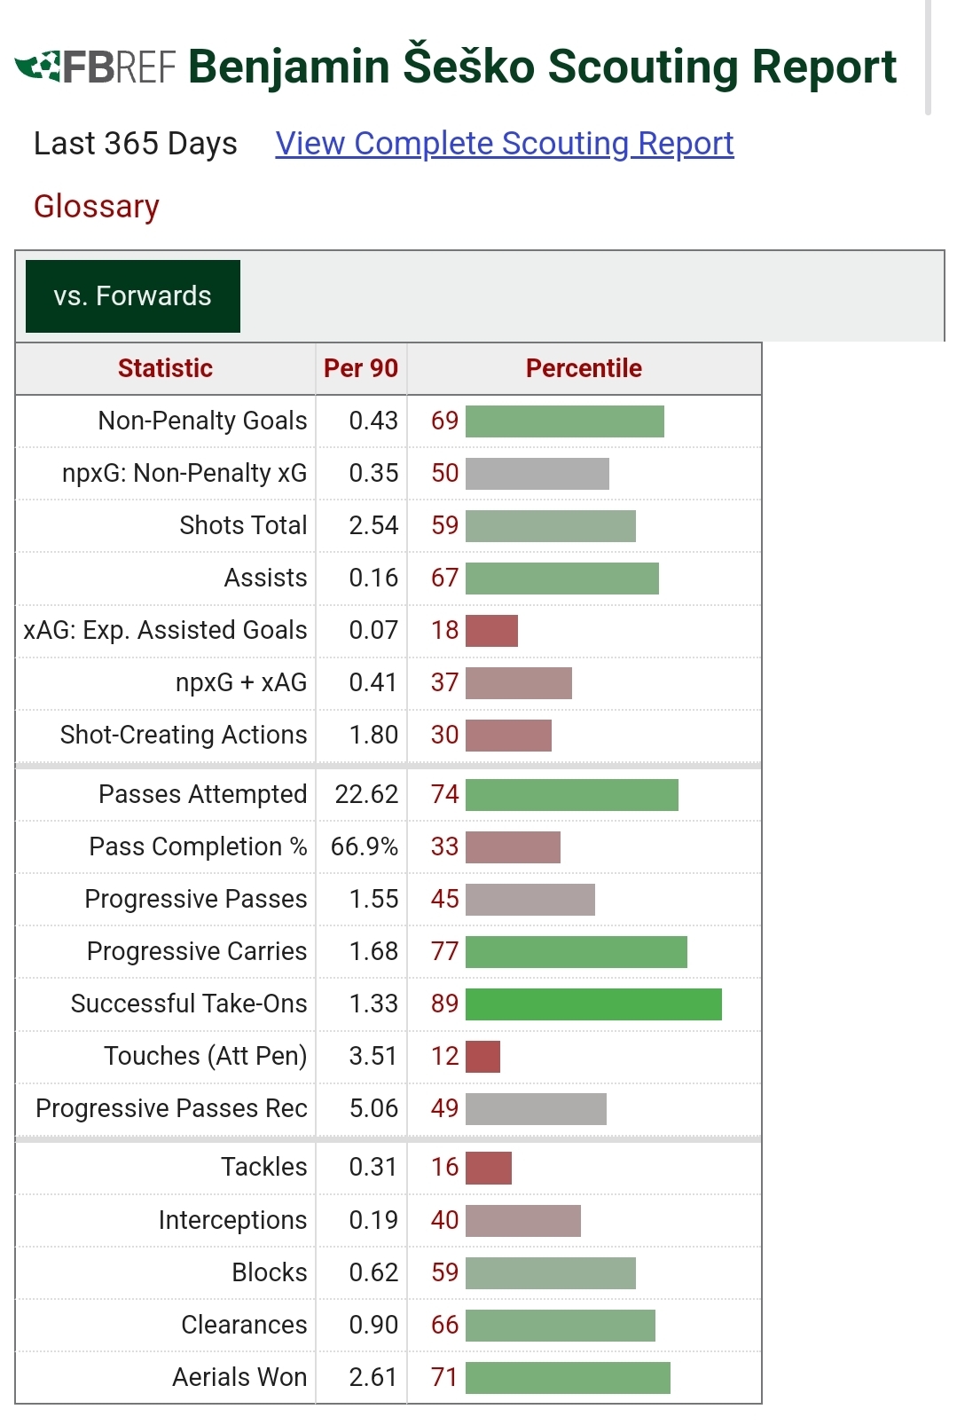Click the page scrollbar at top right

(928, 58)
